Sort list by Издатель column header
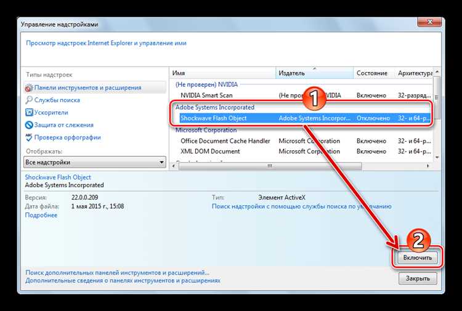The image size is (462, 311). (314, 73)
